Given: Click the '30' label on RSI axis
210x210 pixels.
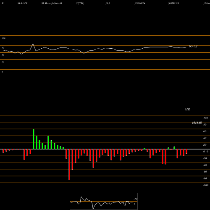Looking at the screenshot, I should click(3, 62).
